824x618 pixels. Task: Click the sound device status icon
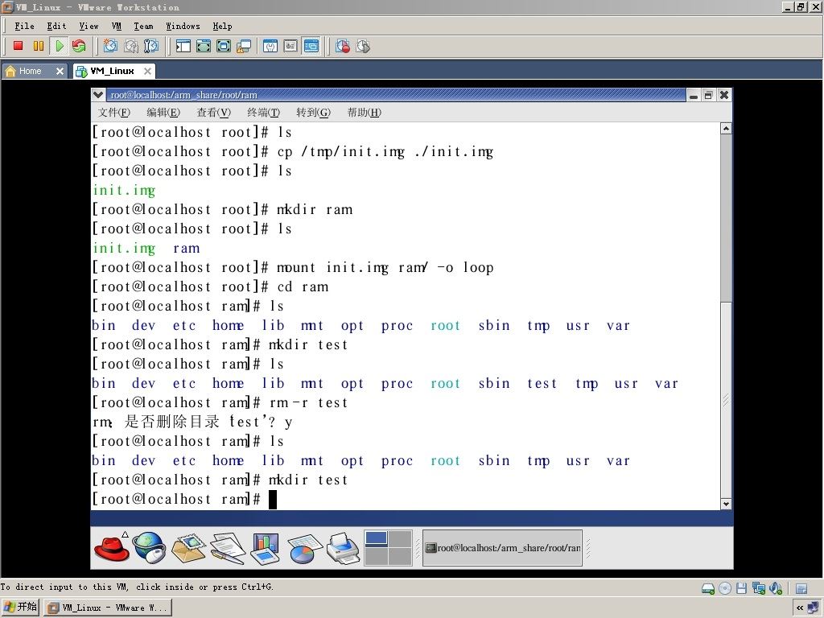click(776, 588)
